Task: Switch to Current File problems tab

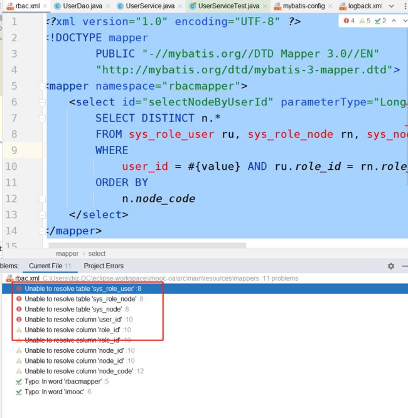Action: [x=50, y=266]
